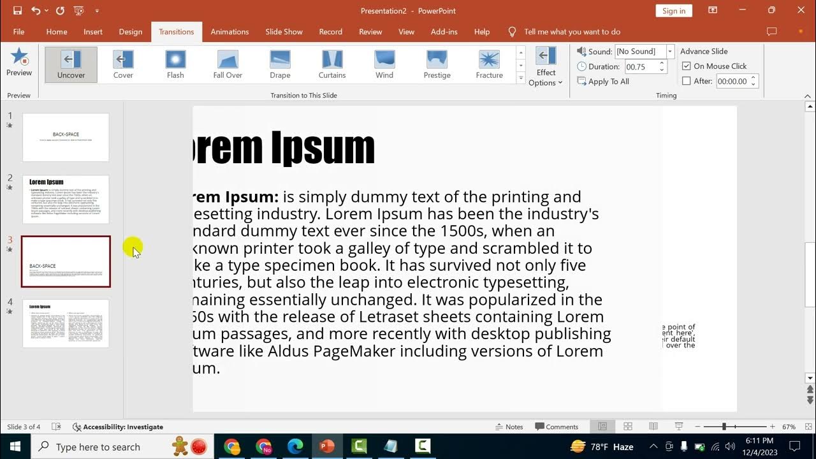Click the Windows Start button
This screenshot has height=459, width=816.
tap(15, 446)
